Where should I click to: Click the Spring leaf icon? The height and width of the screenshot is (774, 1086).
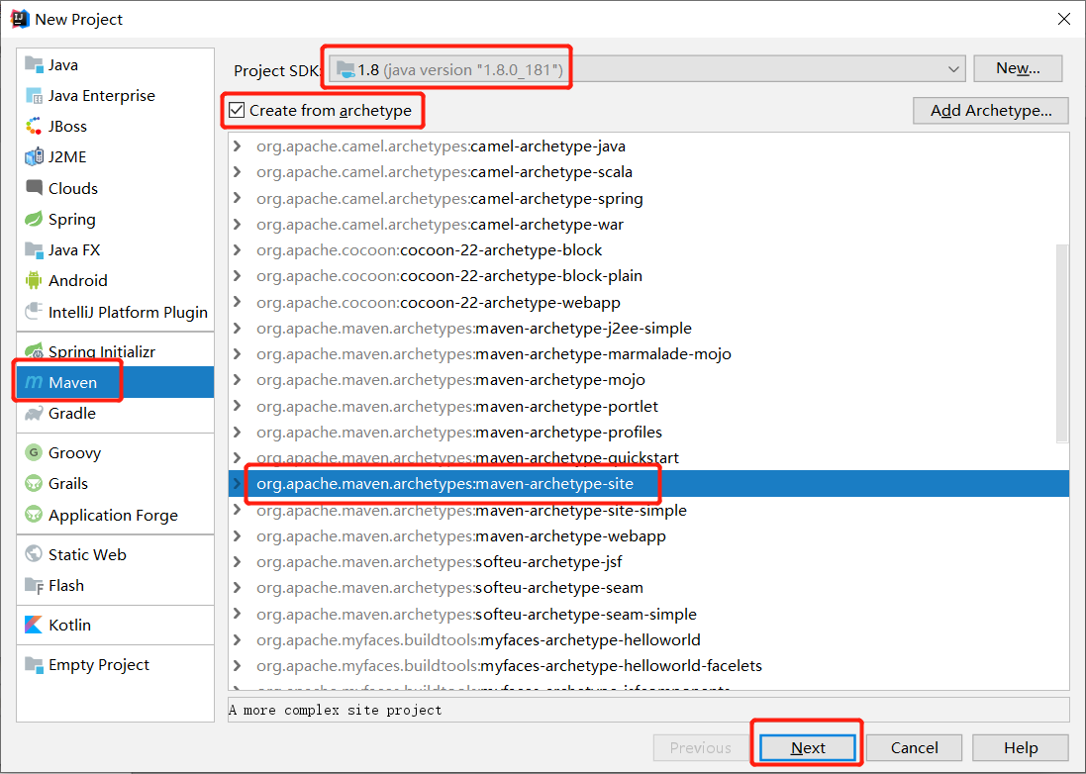(34, 219)
